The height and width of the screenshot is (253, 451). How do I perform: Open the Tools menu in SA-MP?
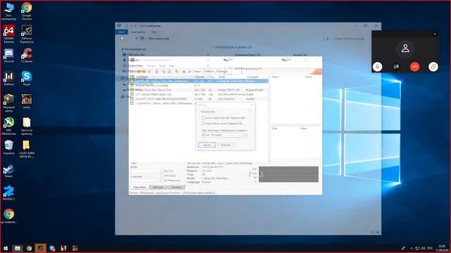coord(162,65)
